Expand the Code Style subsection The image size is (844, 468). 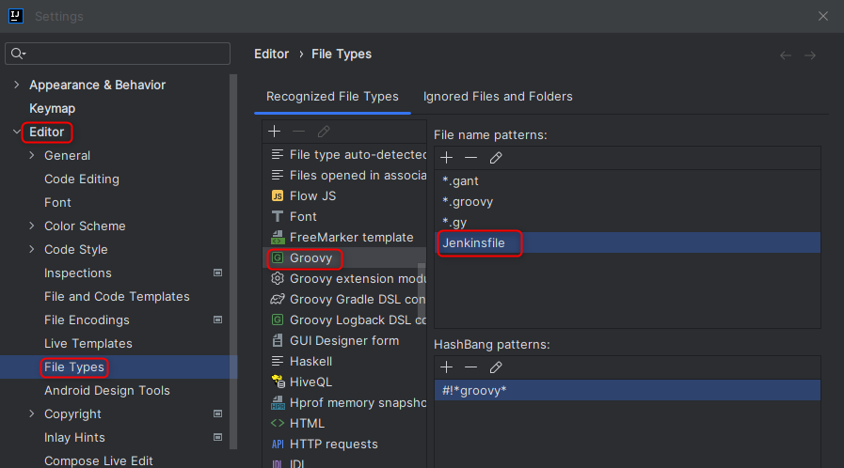(x=32, y=249)
